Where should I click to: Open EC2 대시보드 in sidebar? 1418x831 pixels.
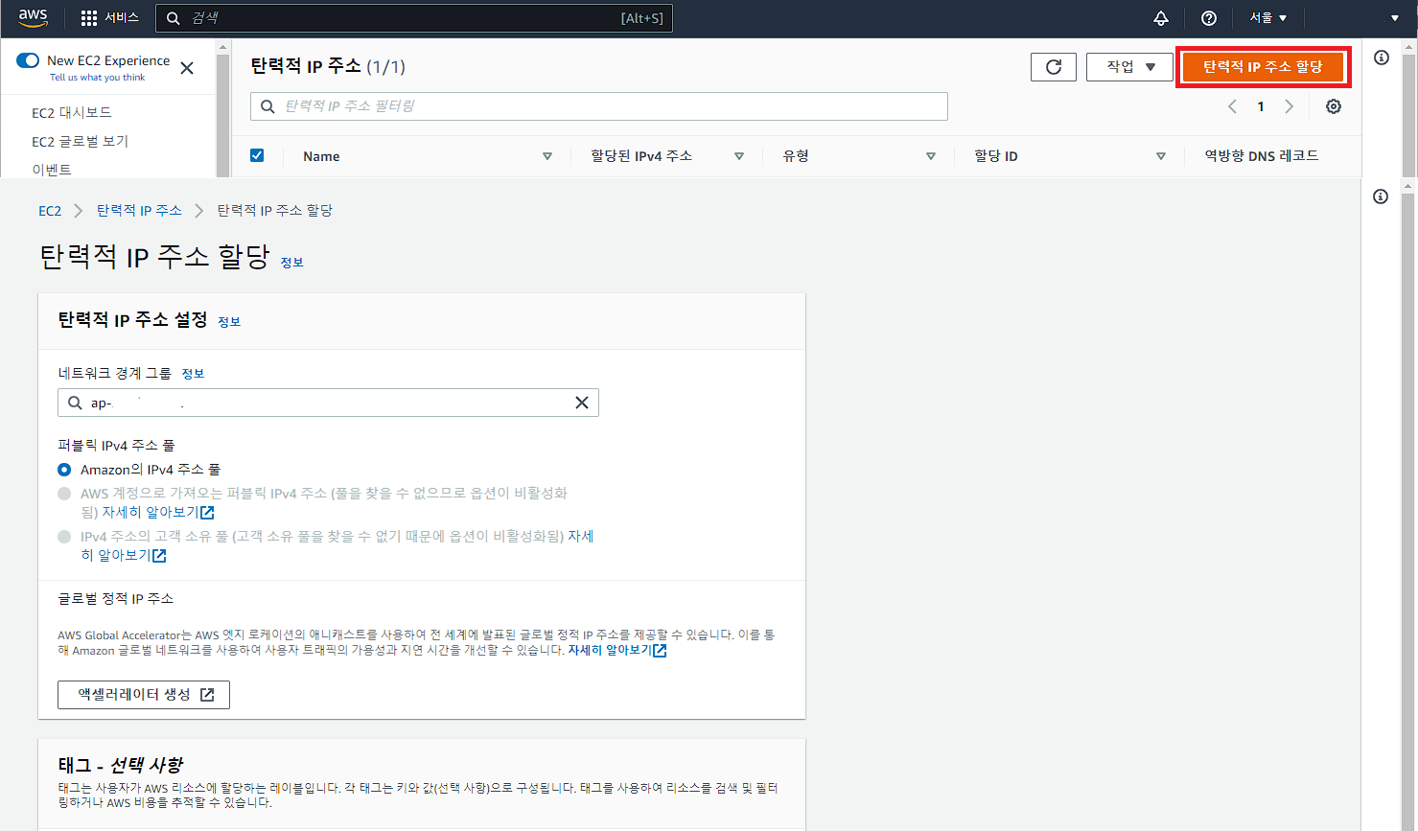[72, 113]
